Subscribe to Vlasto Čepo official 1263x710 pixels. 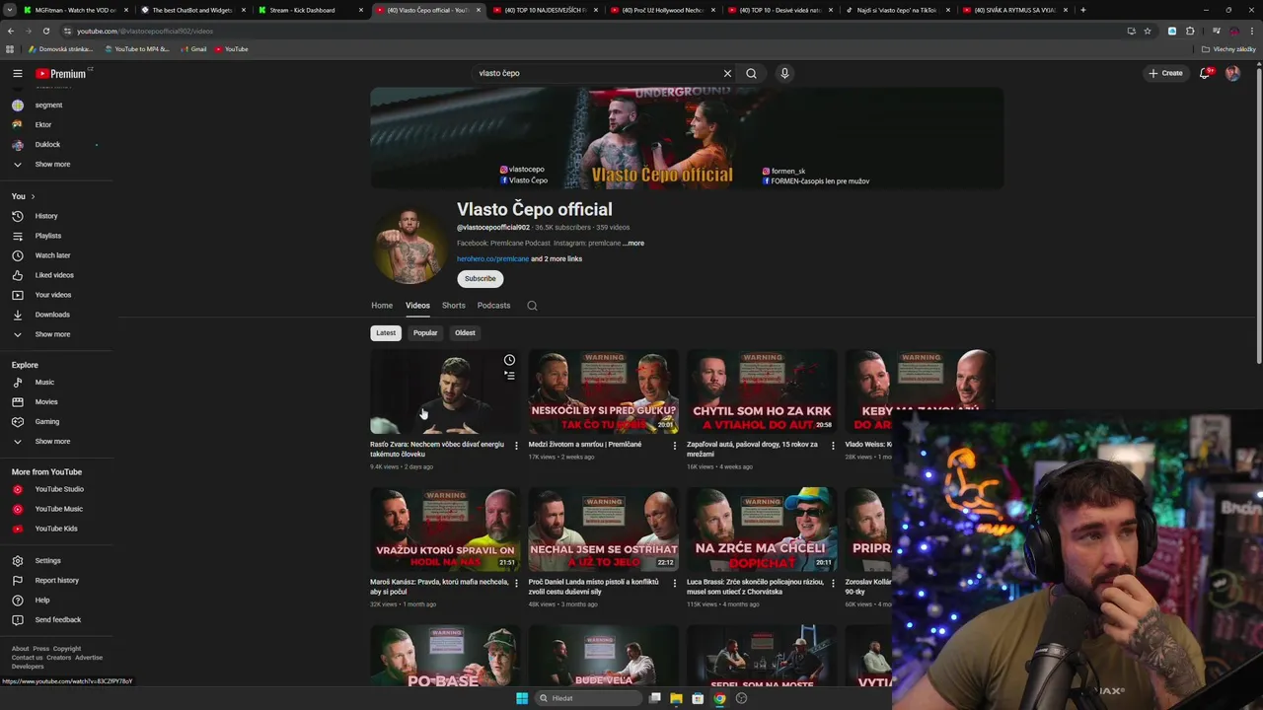click(x=481, y=279)
